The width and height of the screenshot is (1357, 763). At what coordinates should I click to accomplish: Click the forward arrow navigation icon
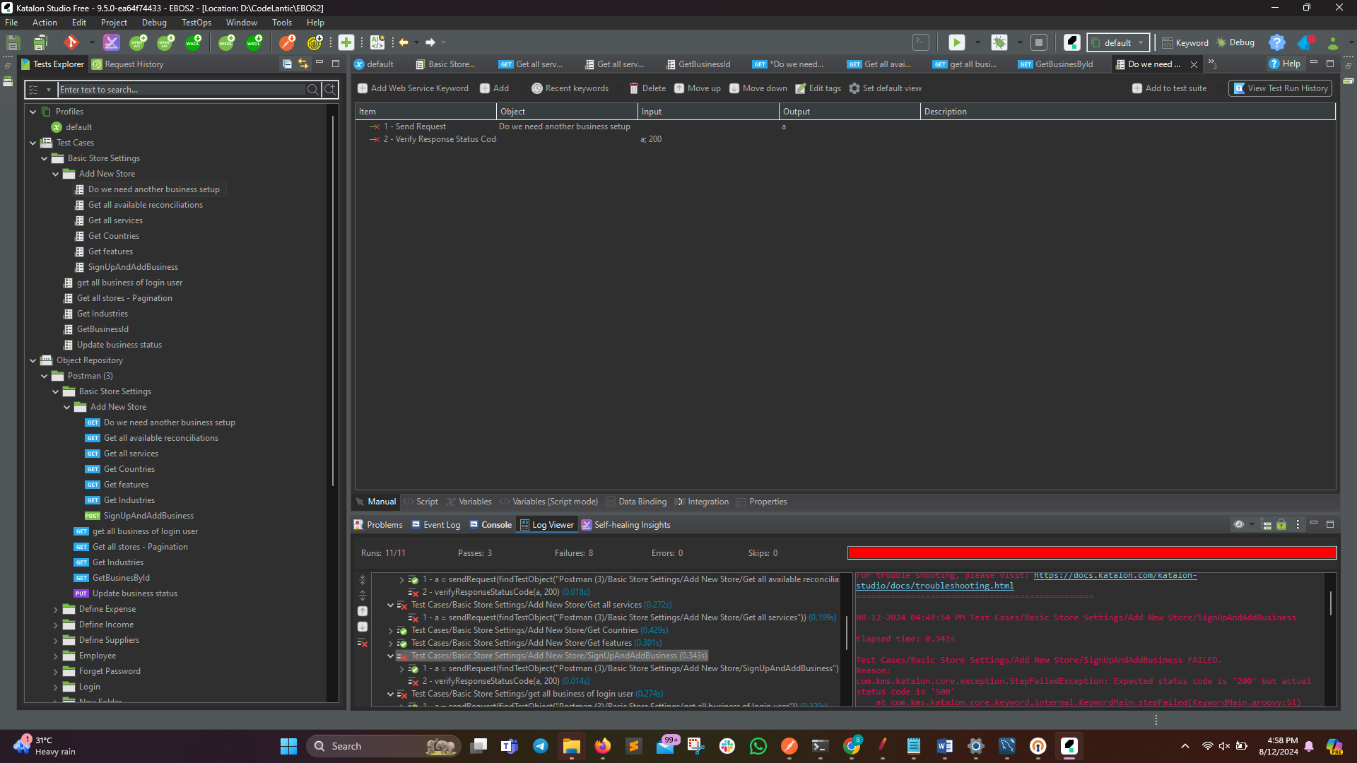[x=430, y=42]
